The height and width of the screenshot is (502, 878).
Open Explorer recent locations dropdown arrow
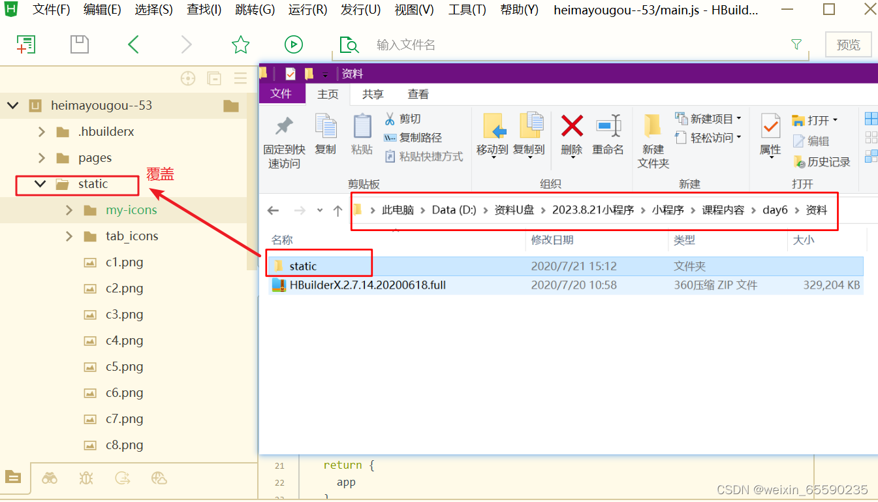click(320, 210)
